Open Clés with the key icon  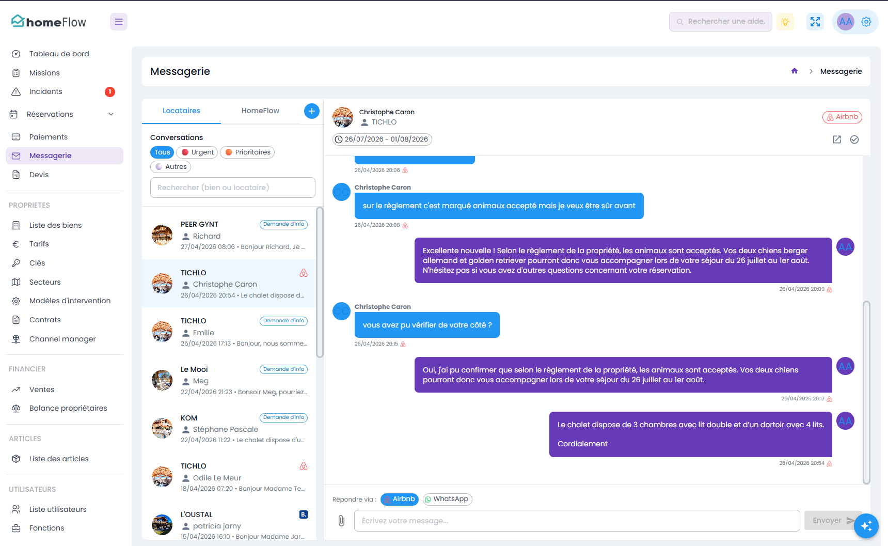[x=65, y=263]
